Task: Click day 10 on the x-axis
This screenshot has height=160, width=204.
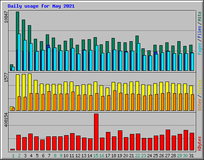Action: click(66, 156)
